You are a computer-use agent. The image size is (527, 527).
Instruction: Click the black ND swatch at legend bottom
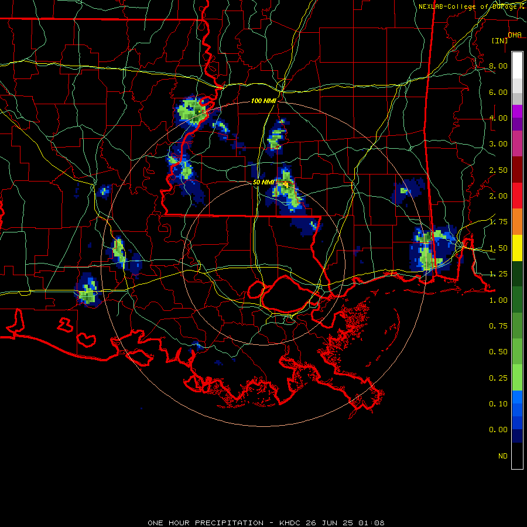point(517,456)
